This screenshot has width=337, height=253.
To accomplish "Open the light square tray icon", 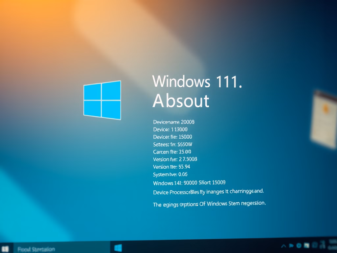I will pos(307,245).
